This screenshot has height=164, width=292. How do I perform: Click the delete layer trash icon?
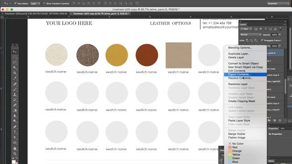click(280, 120)
